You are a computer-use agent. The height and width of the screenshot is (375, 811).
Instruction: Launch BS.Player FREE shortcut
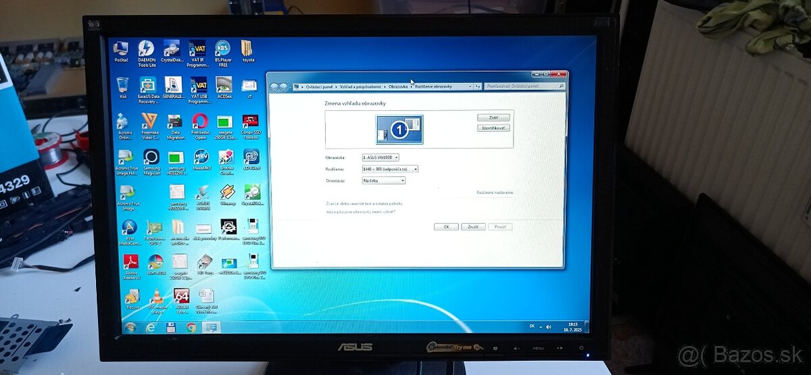222,53
